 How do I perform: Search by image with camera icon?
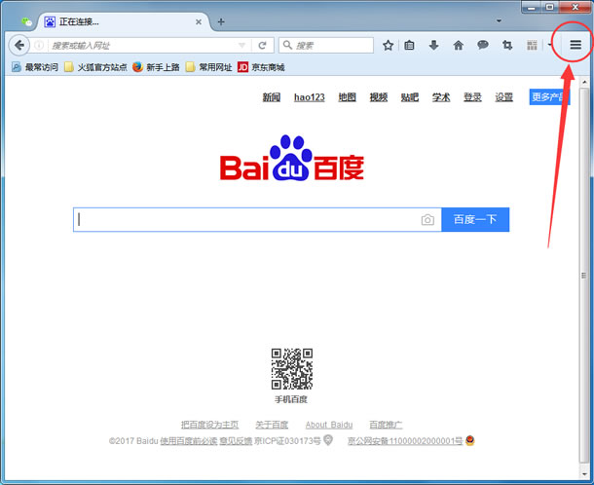coord(427,220)
